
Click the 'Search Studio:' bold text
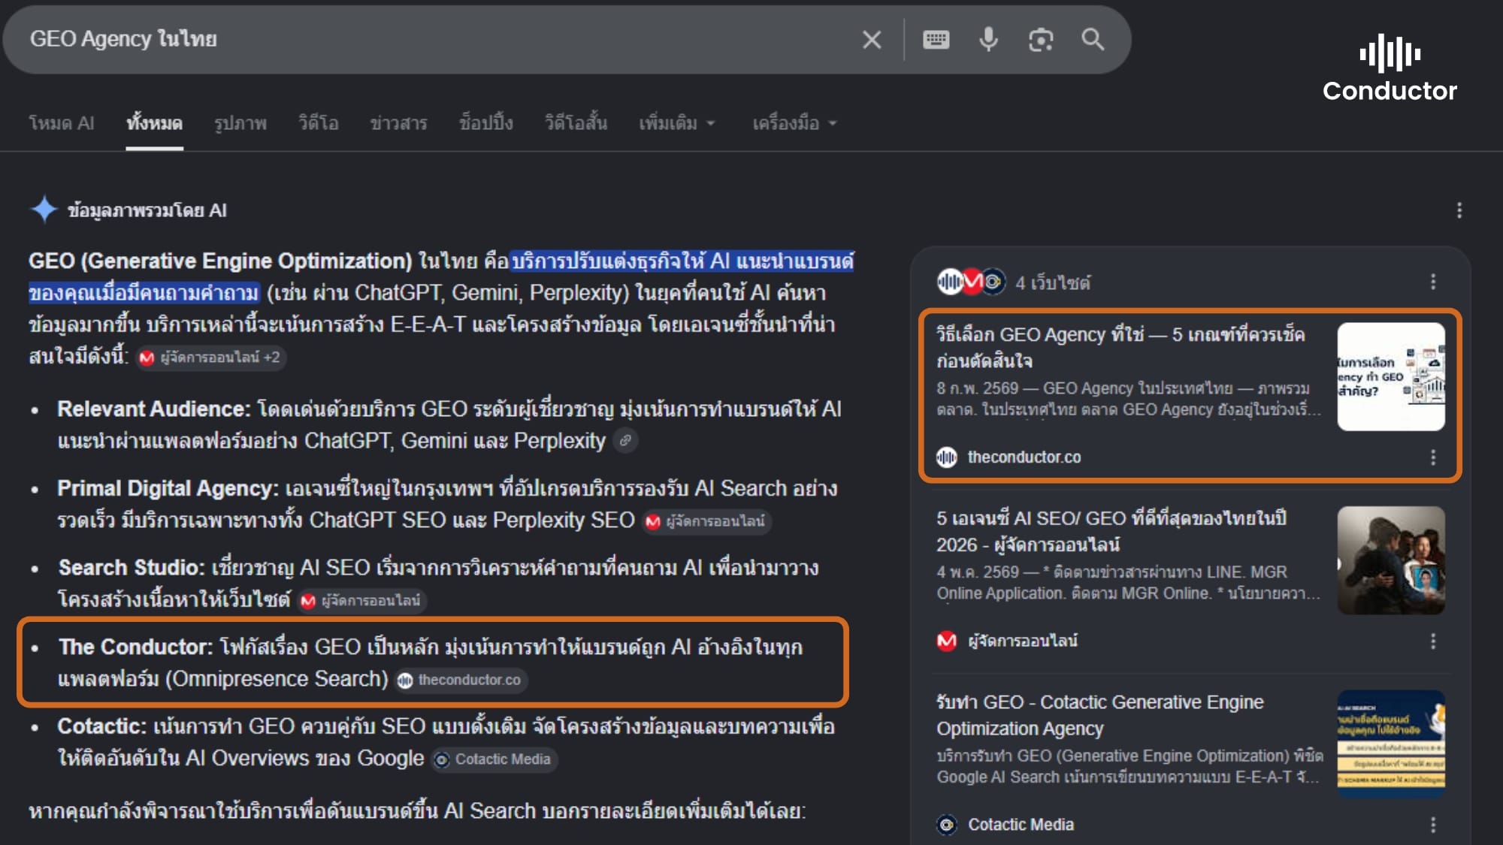click(x=132, y=568)
